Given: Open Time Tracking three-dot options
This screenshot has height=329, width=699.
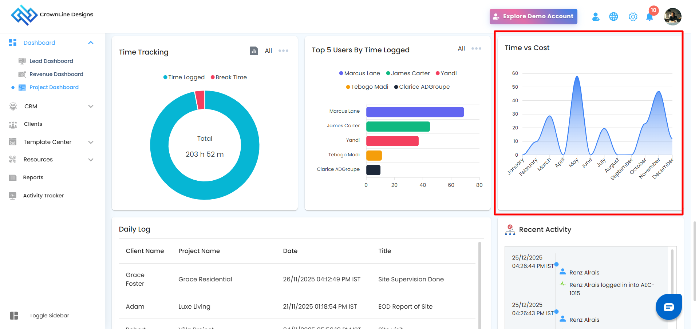Looking at the screenshot, I should (283, 51).
